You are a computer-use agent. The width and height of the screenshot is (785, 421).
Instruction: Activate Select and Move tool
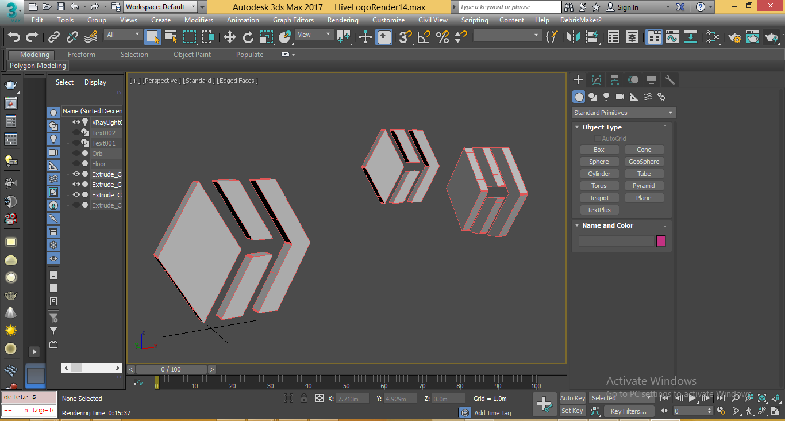coord(230,37)
